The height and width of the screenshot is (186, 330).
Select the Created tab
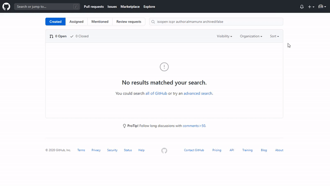tap(56, 22)
